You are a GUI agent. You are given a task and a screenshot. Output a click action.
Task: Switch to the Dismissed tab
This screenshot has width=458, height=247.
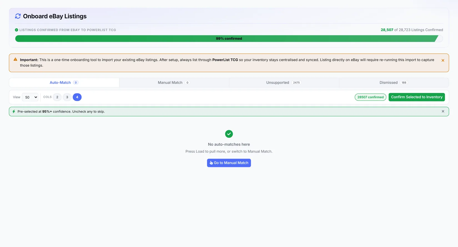(x=394, y=83)
